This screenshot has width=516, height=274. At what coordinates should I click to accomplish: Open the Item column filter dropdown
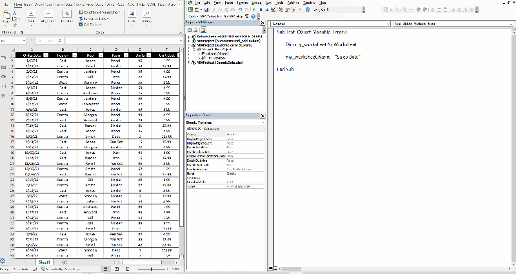tap(127, 55)
